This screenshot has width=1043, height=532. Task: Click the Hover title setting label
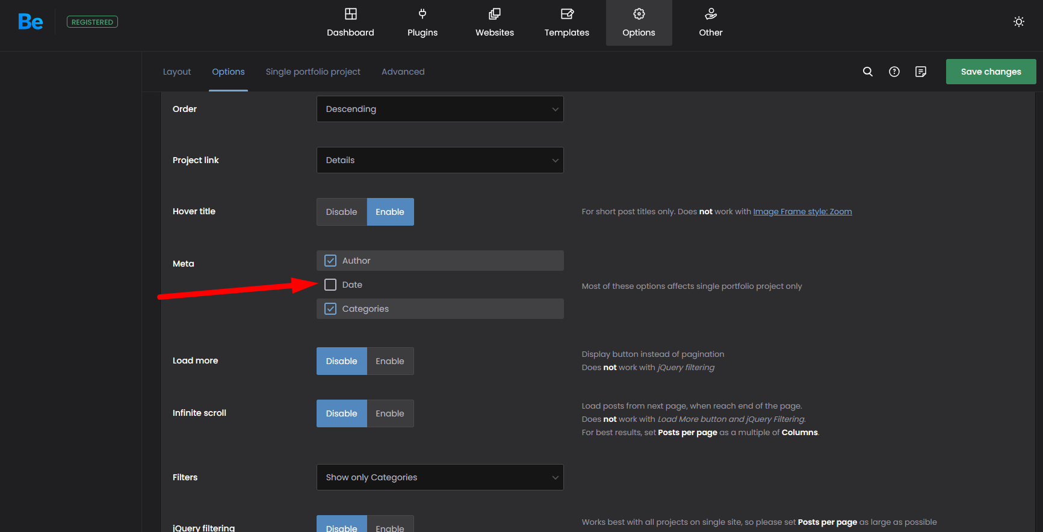pyautogui.click(x=194, y=211)
